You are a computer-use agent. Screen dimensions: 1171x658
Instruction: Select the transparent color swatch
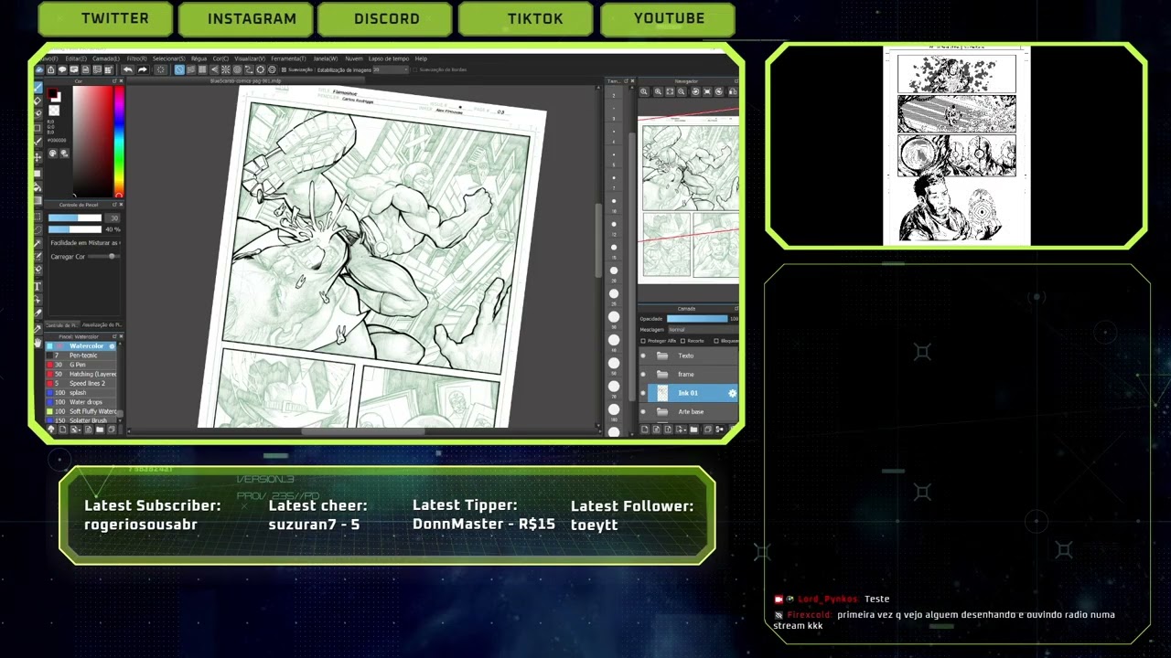pyautogui.click(x=54, y=111)
